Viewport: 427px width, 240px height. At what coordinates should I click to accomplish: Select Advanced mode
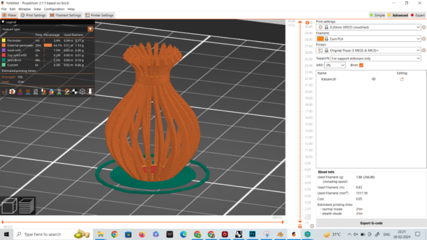397,15
